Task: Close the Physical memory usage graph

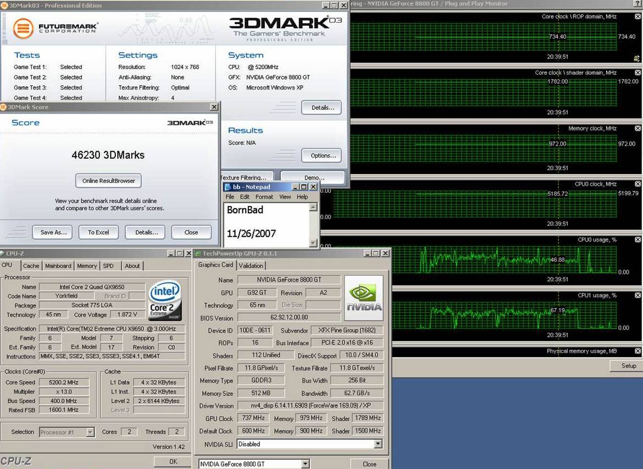Action: pos(638,351)
